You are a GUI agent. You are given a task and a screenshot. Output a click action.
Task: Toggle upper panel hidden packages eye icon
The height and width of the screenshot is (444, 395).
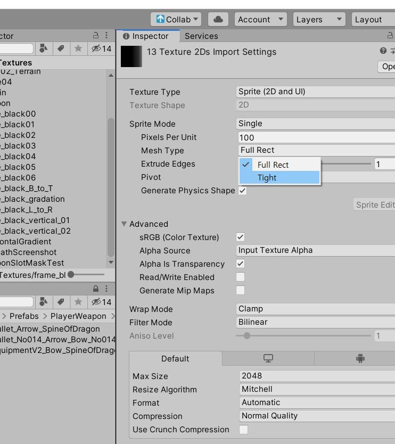101,48
